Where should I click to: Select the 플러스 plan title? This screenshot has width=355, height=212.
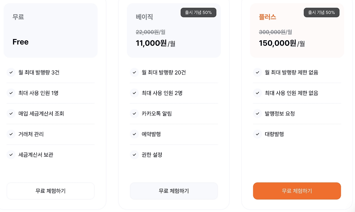pyautogui.click(x=267, y=17)
